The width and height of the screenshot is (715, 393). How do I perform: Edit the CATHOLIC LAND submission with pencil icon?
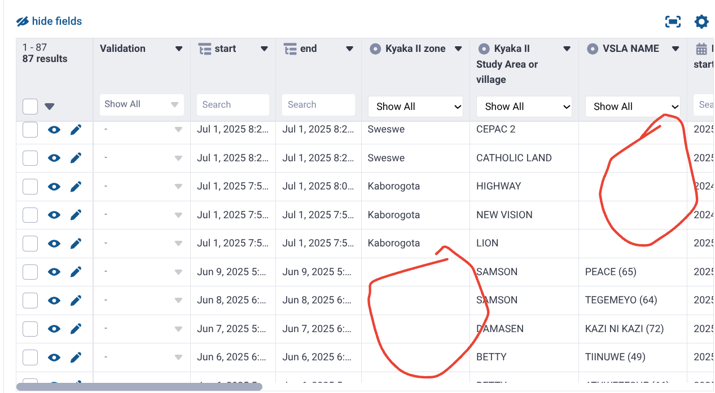(x=76, y=158)
